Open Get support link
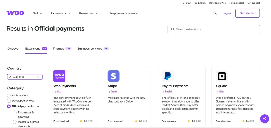 click(254, 3)
